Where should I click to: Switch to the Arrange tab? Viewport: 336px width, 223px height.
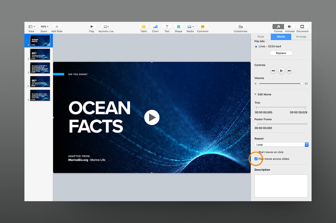click(301, 37)
